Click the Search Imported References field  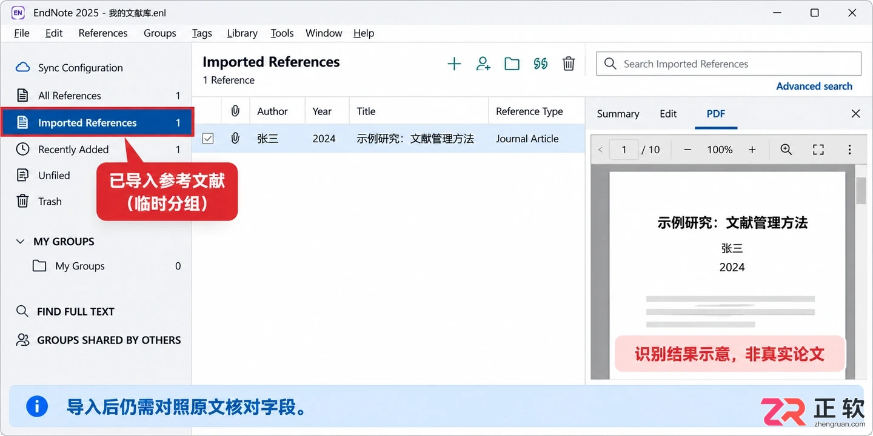(729, 64)
